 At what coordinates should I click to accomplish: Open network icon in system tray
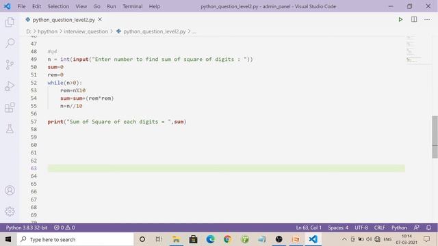click(377, 239)
